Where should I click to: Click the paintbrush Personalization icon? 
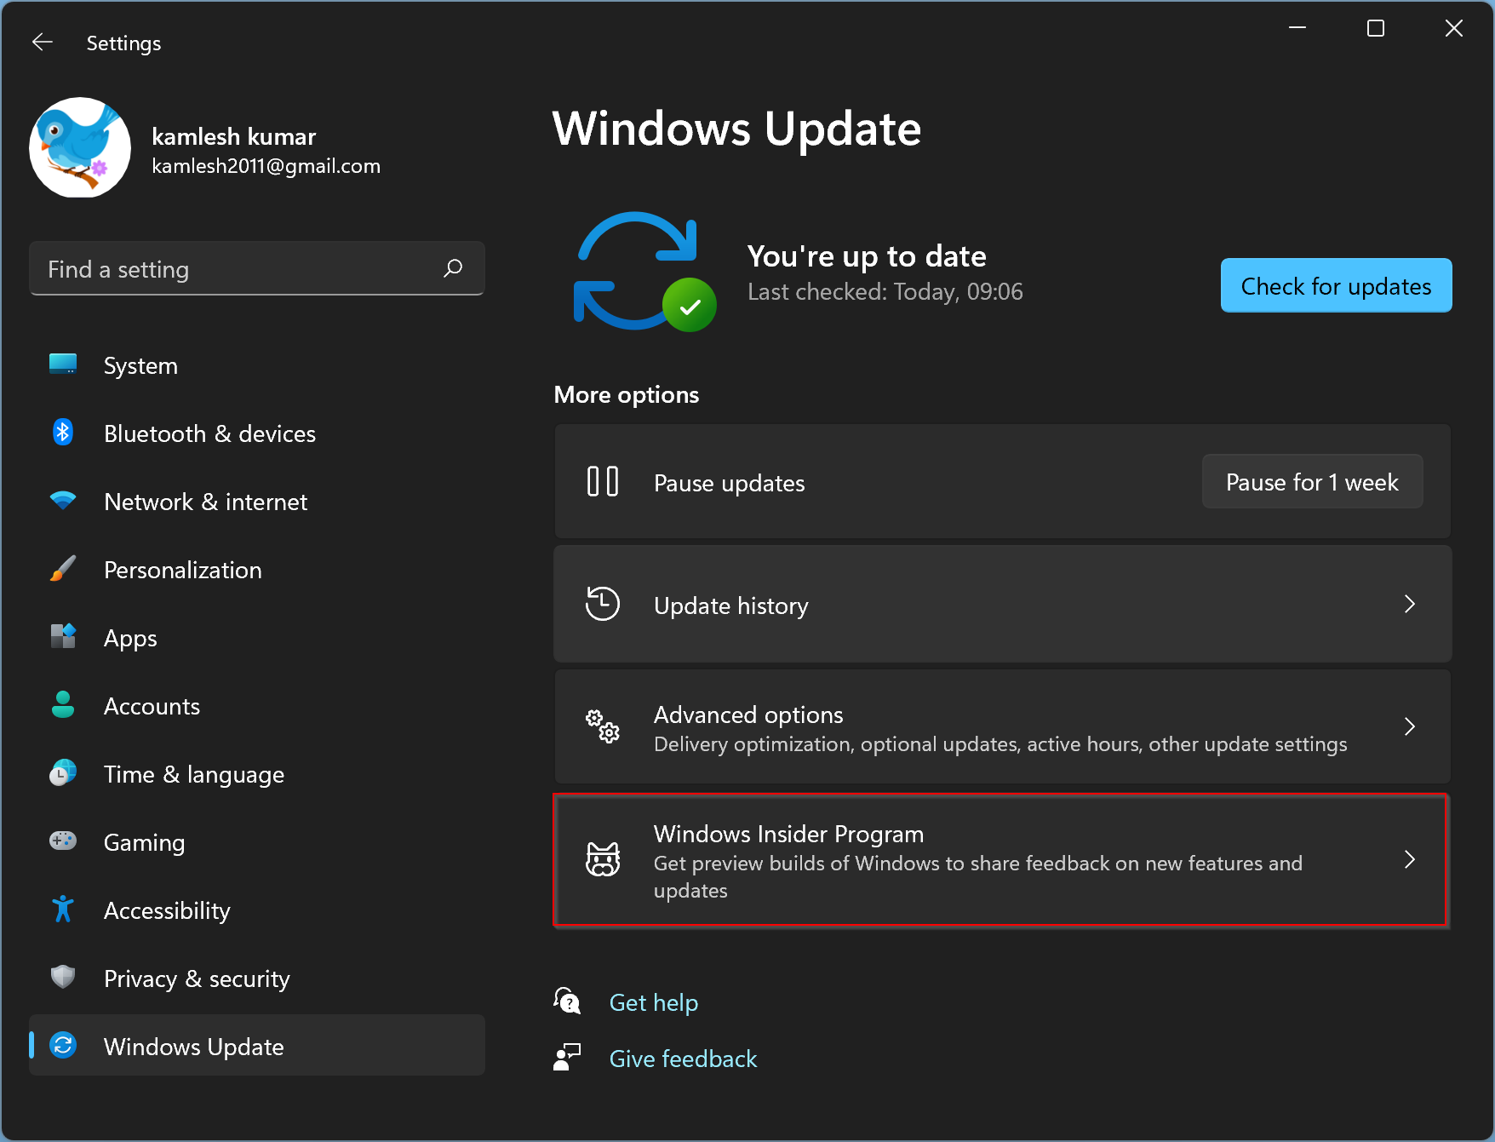(63, 569)
